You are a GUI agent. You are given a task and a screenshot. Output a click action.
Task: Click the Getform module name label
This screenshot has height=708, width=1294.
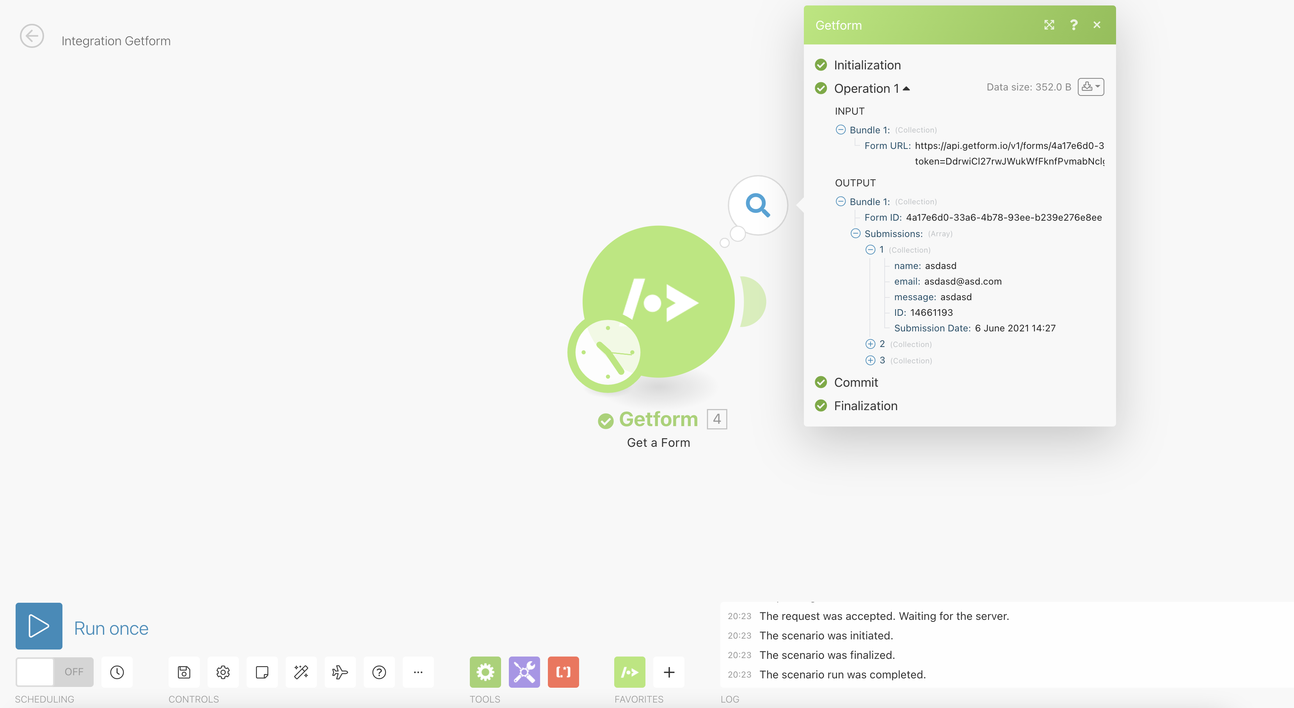(659, 419)
